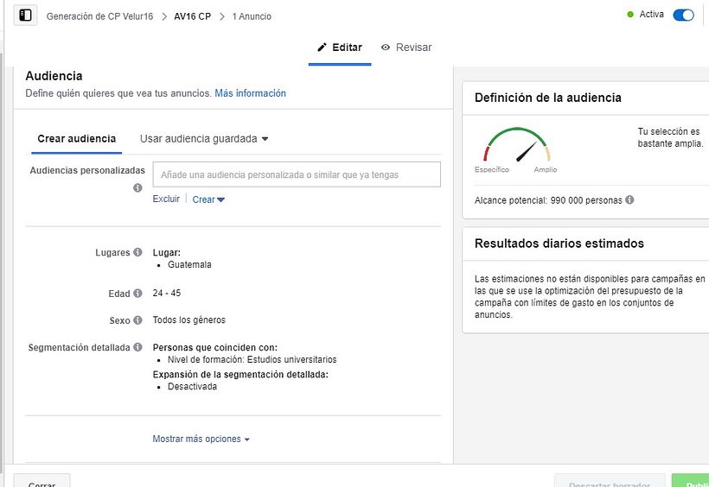709x487 pixels.
Task: Click info icon beside Segmentación detallada
Action: point(137,347)
